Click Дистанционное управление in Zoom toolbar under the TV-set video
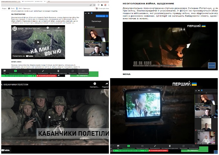219x155 pixels. (x=170, y=147)
